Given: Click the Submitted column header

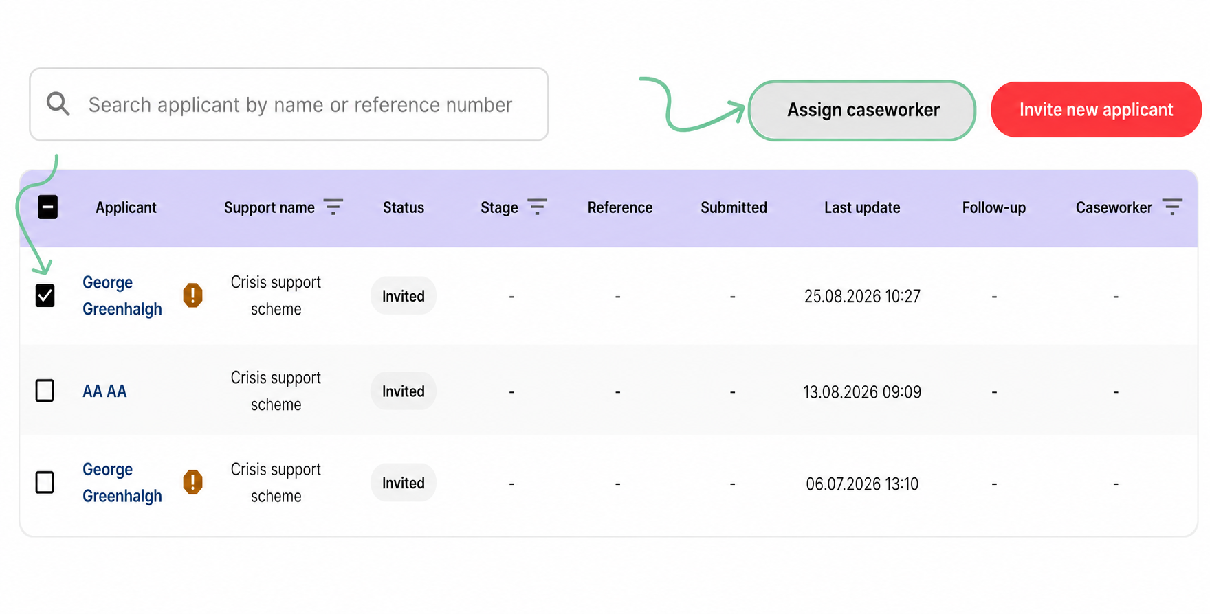Looking at the screenshot, I should [x=734, y=207].
